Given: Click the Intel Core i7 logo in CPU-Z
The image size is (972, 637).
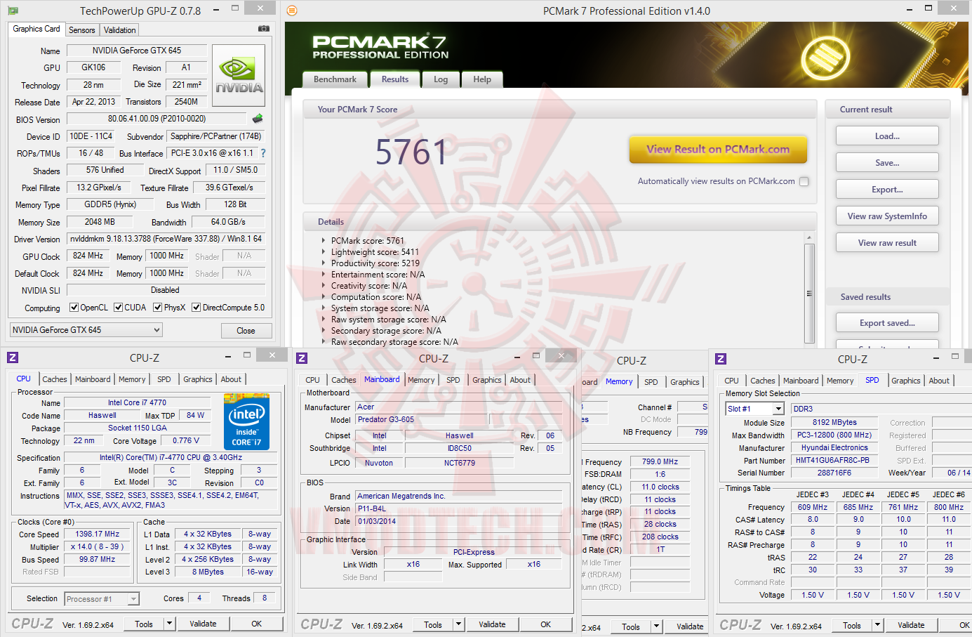Looking at the screenshot, I should coord(246,421).
